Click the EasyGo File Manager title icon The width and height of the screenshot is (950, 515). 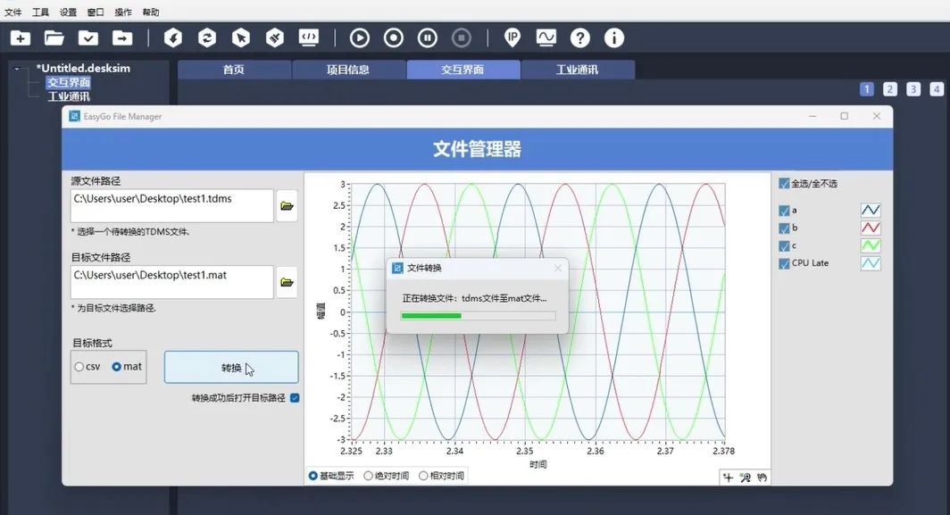[x=74, y=116]
